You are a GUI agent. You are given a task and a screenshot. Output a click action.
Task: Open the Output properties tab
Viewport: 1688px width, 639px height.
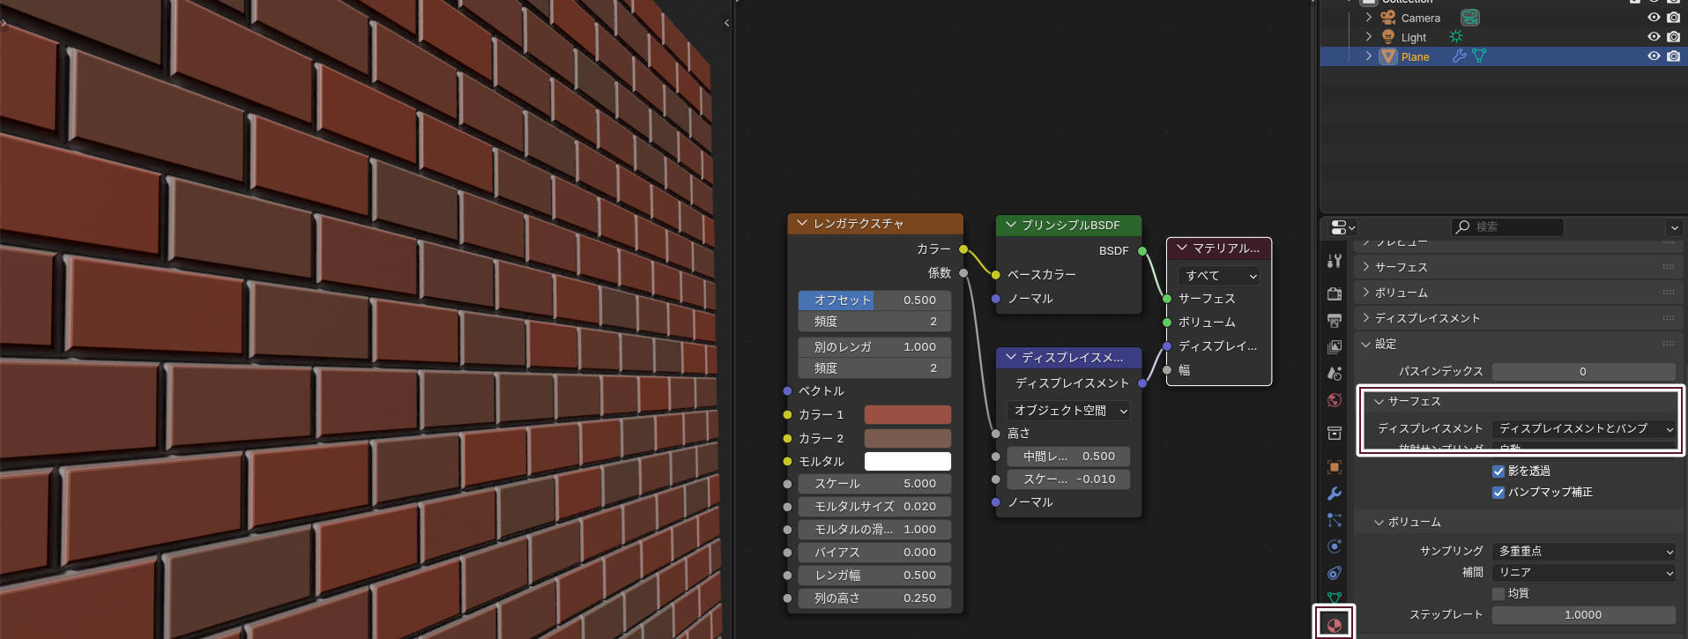[1335, 320]
